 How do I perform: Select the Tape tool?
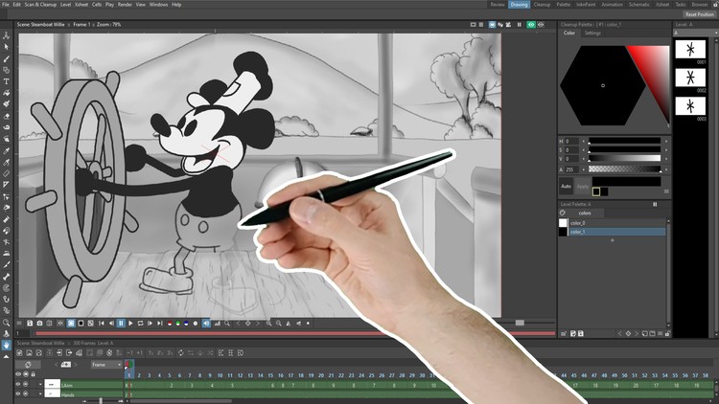coord(7,127)
